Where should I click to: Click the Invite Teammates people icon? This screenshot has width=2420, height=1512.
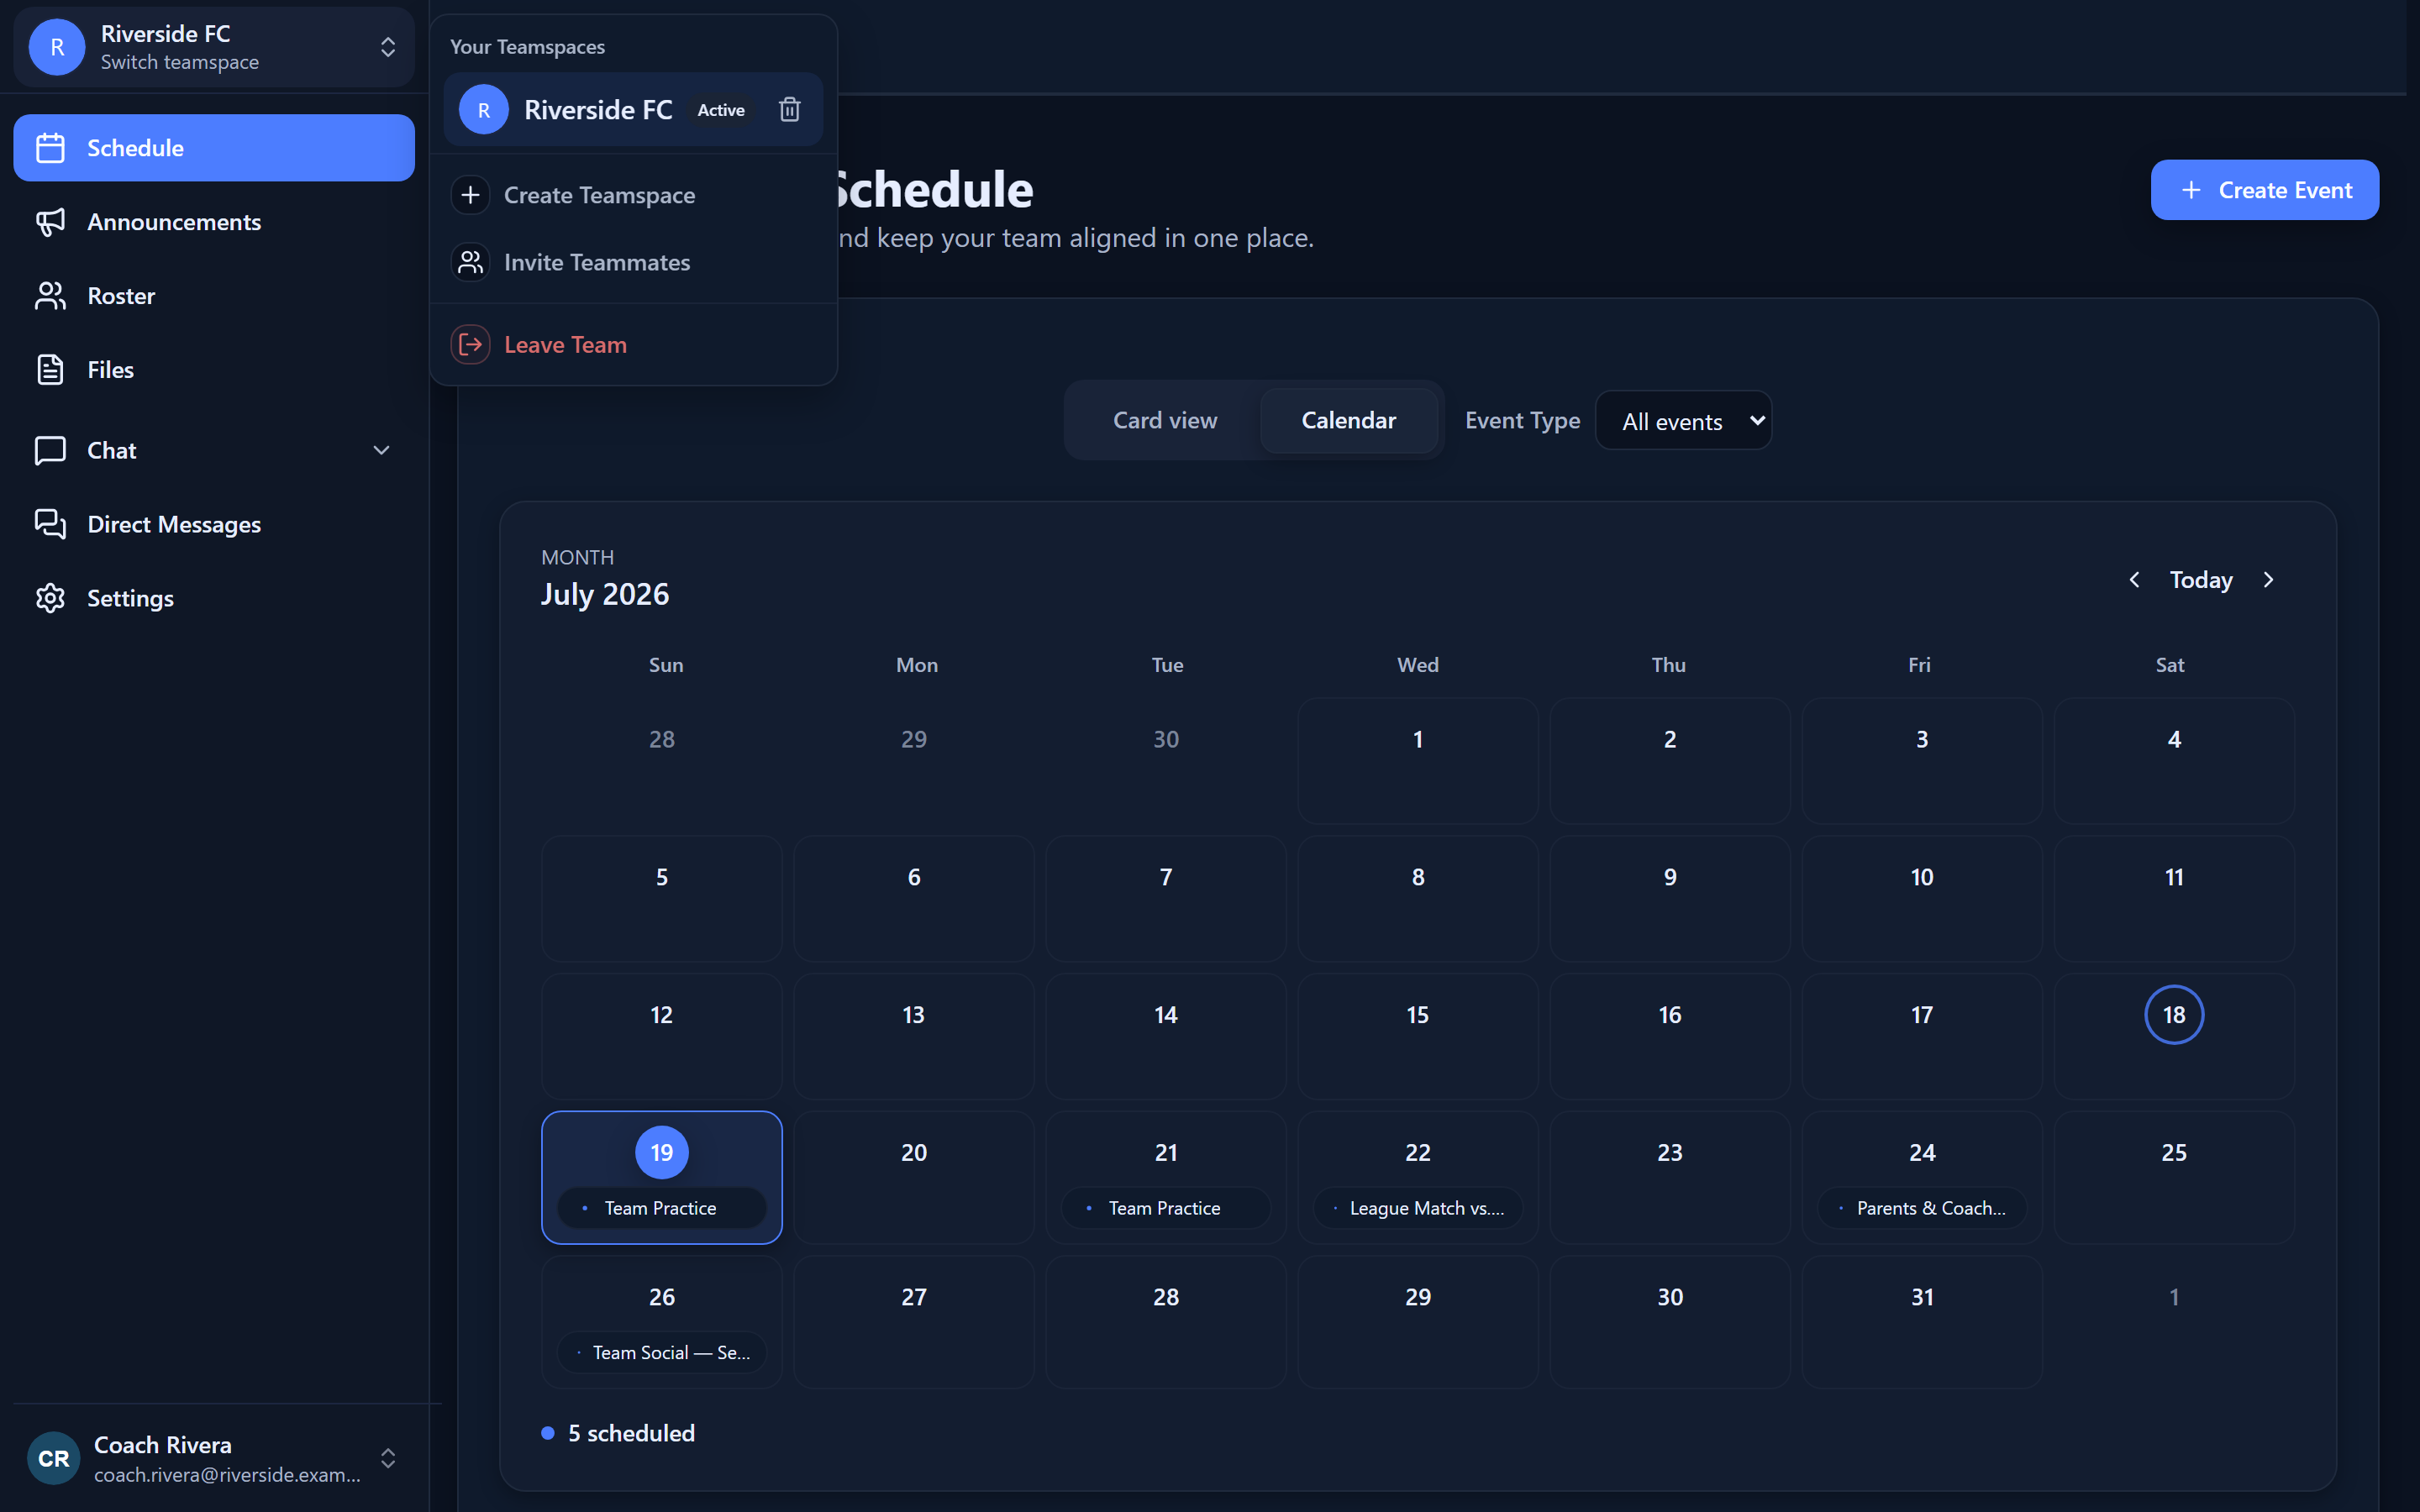tap(470, 262)
